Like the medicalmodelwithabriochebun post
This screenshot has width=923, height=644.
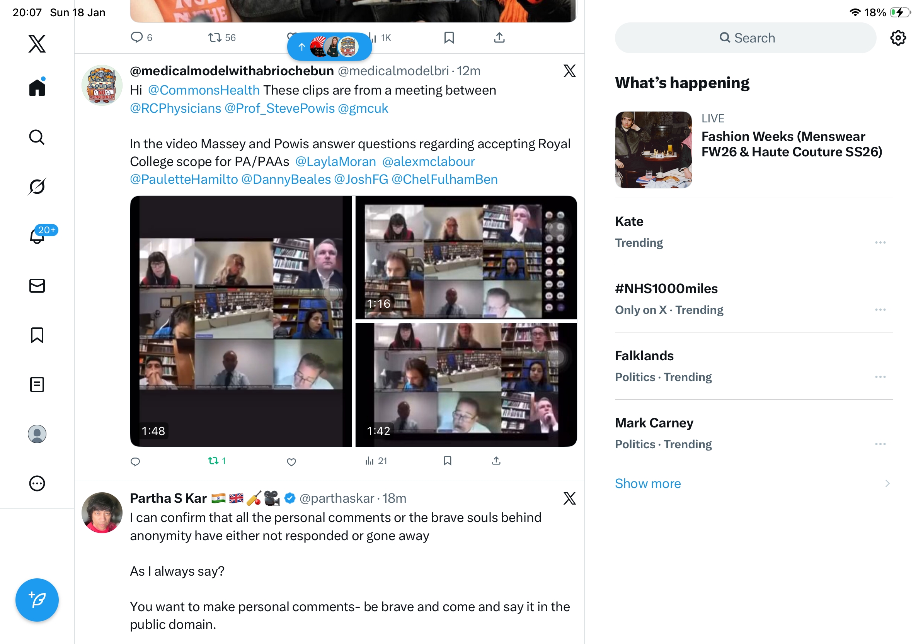(x=291, y=462)
